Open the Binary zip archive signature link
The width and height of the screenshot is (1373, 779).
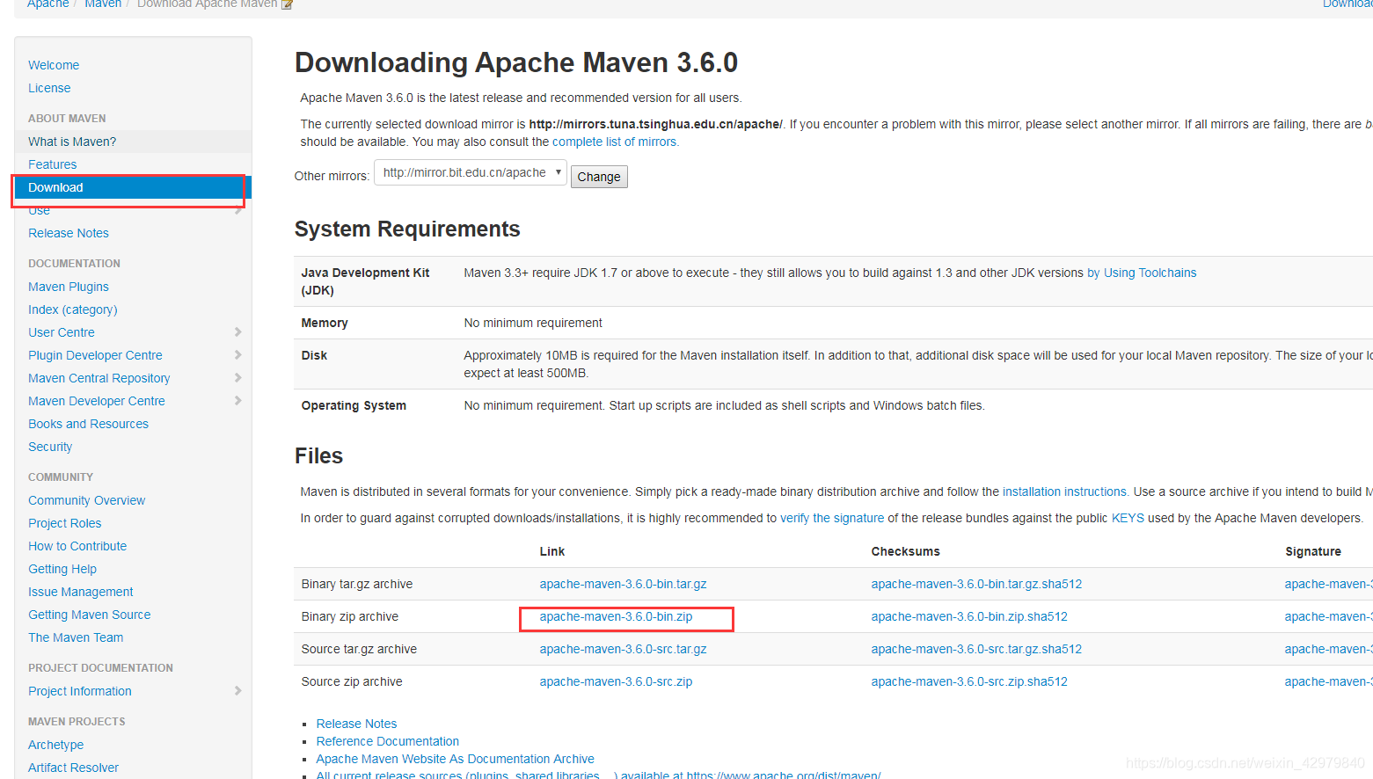(x=1328, y=616)
